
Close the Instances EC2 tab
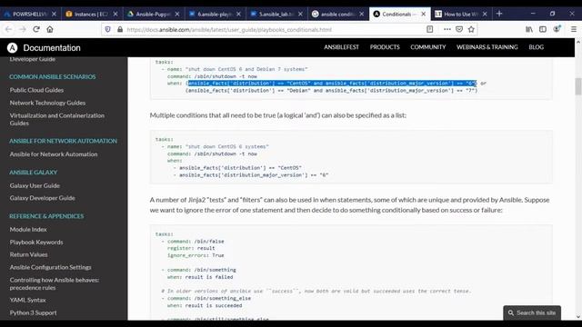click(x=115, y=14)
